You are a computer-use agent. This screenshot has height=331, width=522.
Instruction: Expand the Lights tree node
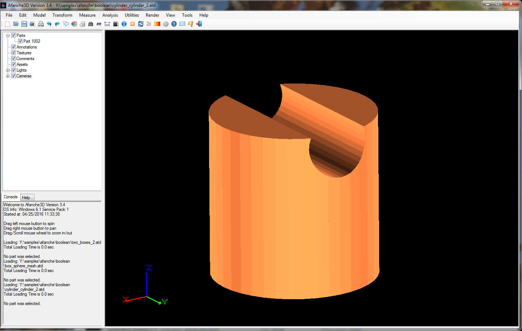pyautogui.click(x=8, y=70)
